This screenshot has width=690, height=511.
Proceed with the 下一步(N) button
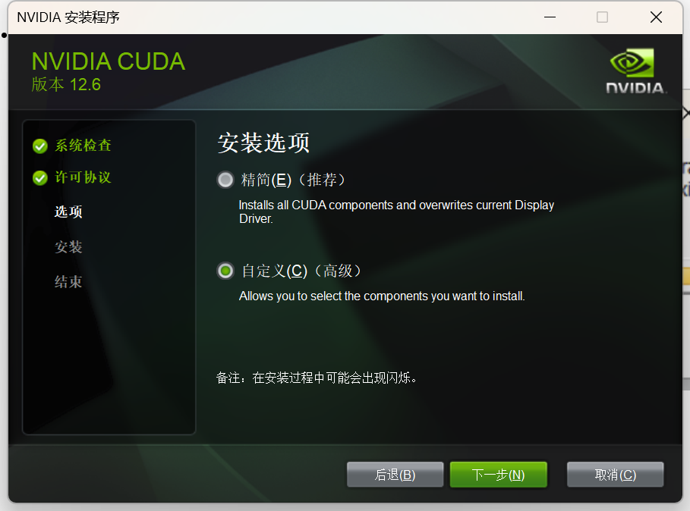pyautogui.click(x=498, y=475)
